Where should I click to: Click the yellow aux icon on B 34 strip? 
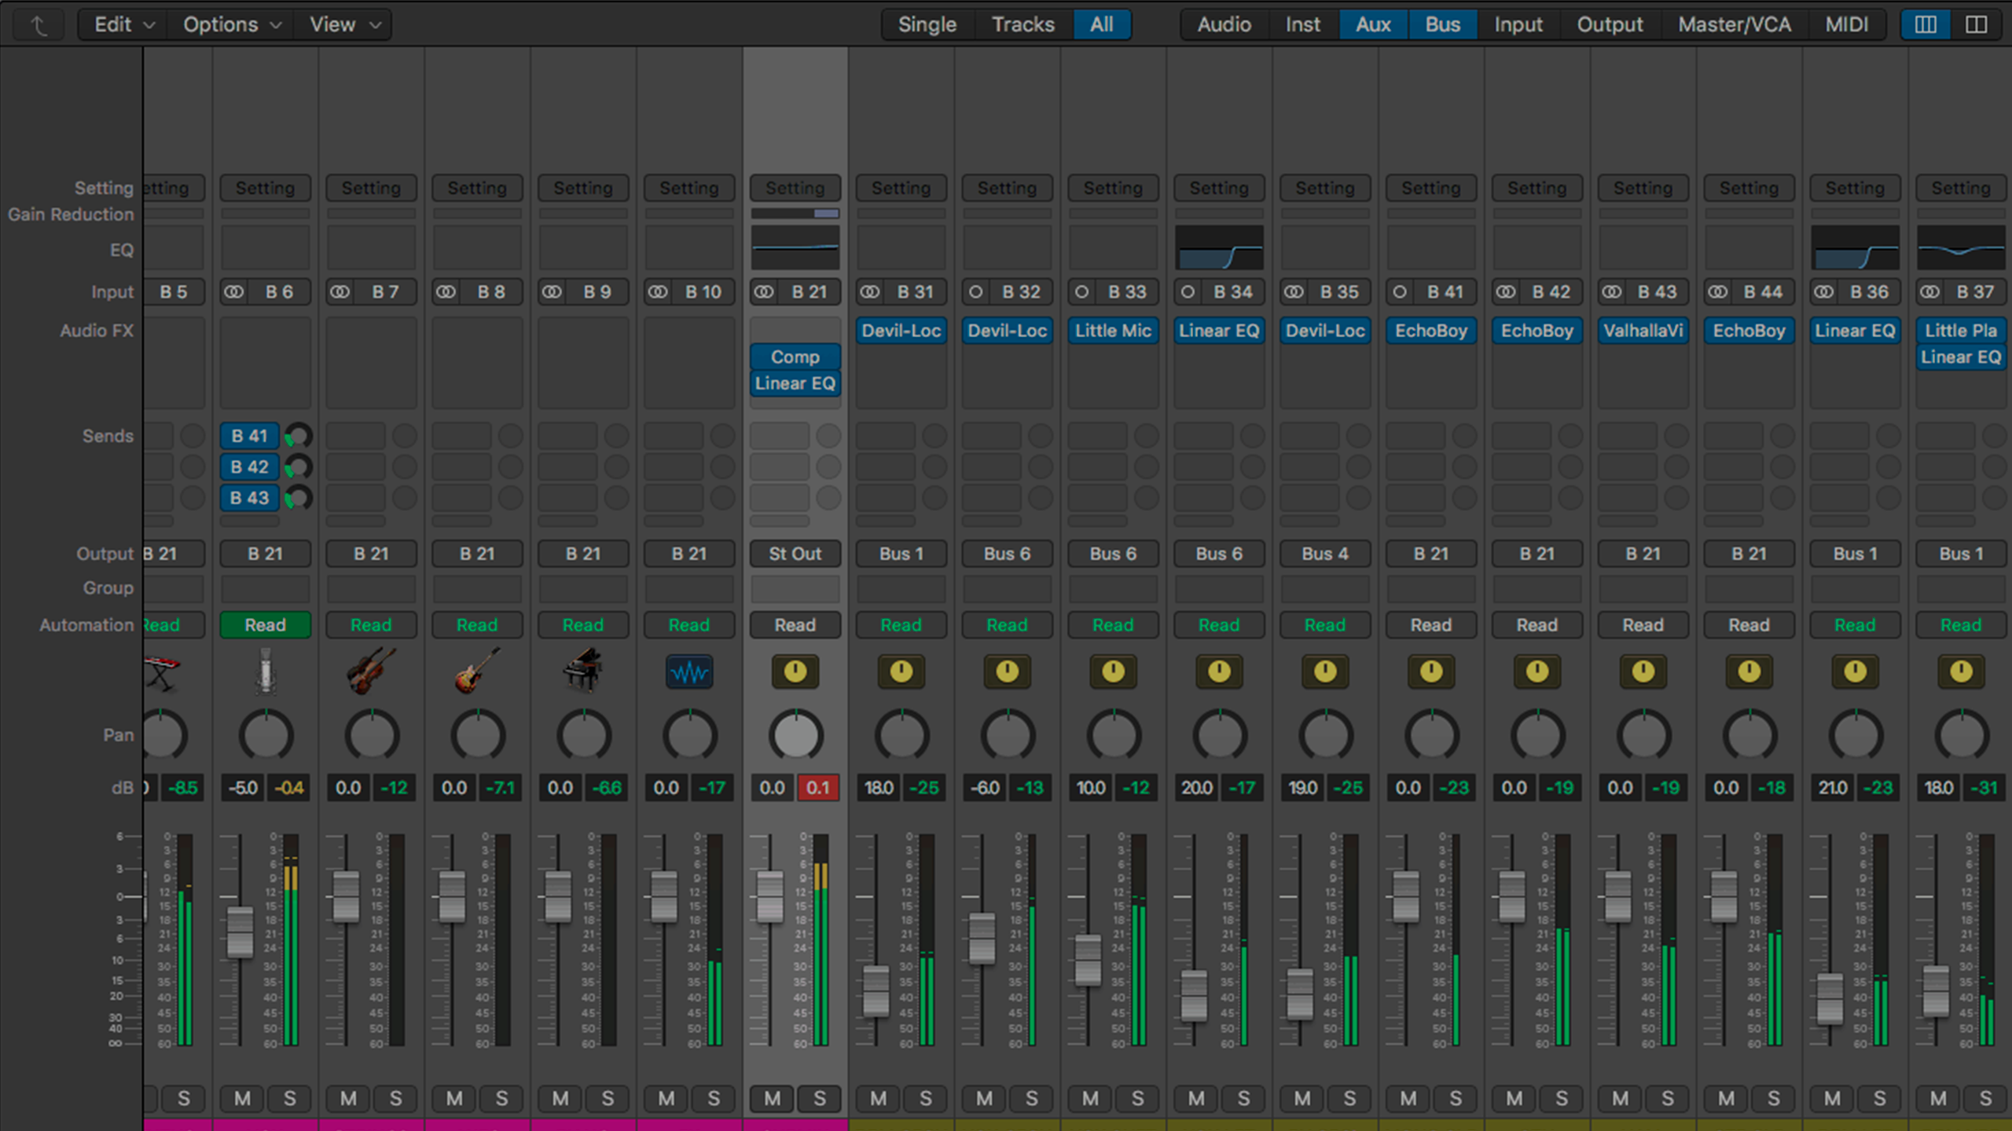[1219, 672]
